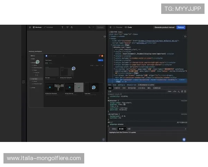The height and width of the screenshot is (167, 208).
Task: Open the code panel hamburger menu
Action: (110, 27)
